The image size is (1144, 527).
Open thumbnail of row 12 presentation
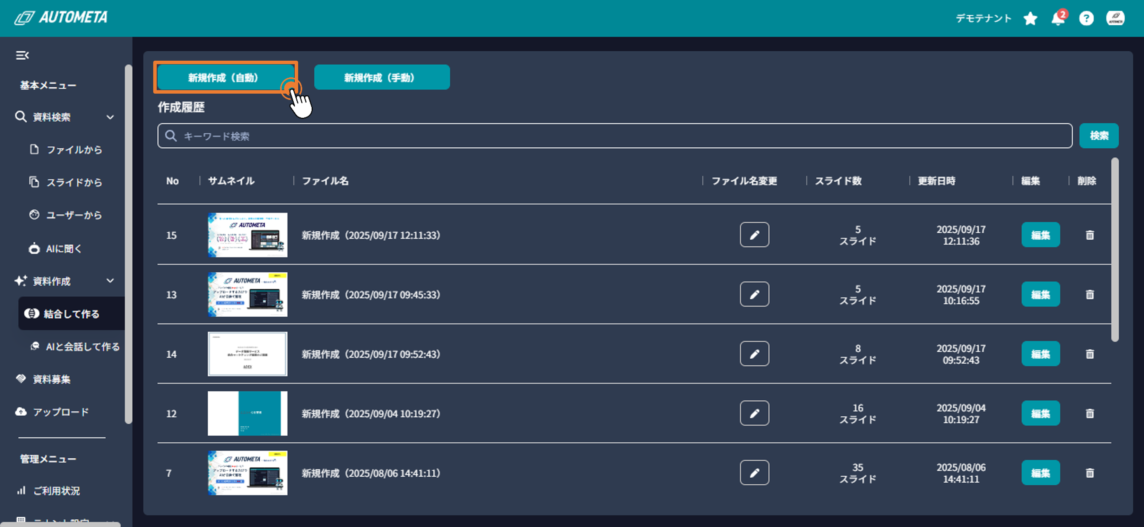tap(248, 413)
